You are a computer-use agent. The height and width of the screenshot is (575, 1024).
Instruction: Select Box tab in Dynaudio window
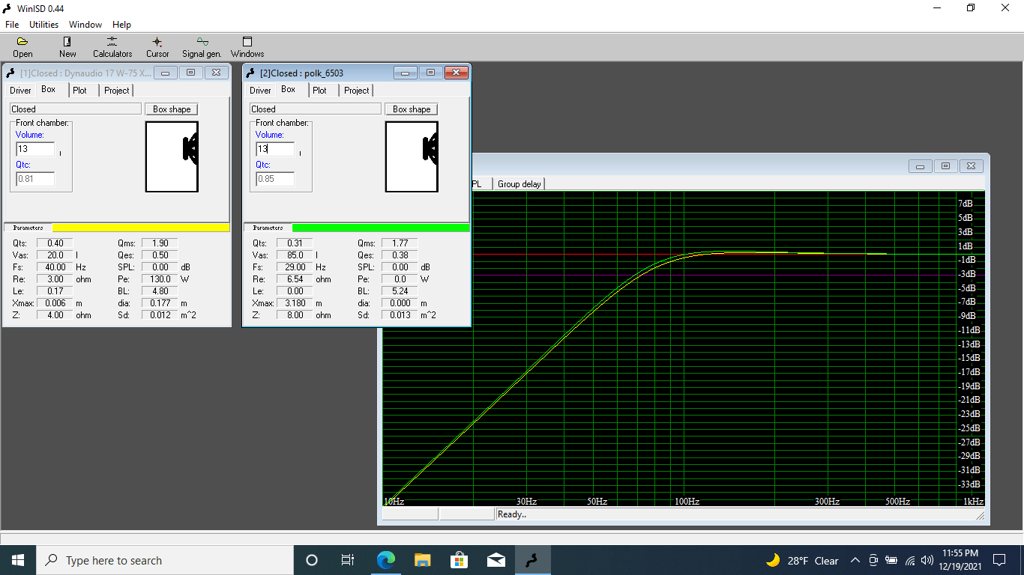tap(49, 90)
